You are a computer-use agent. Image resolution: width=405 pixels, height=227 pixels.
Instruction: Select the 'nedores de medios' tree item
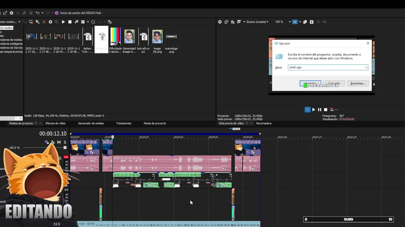tap(11, 40)
